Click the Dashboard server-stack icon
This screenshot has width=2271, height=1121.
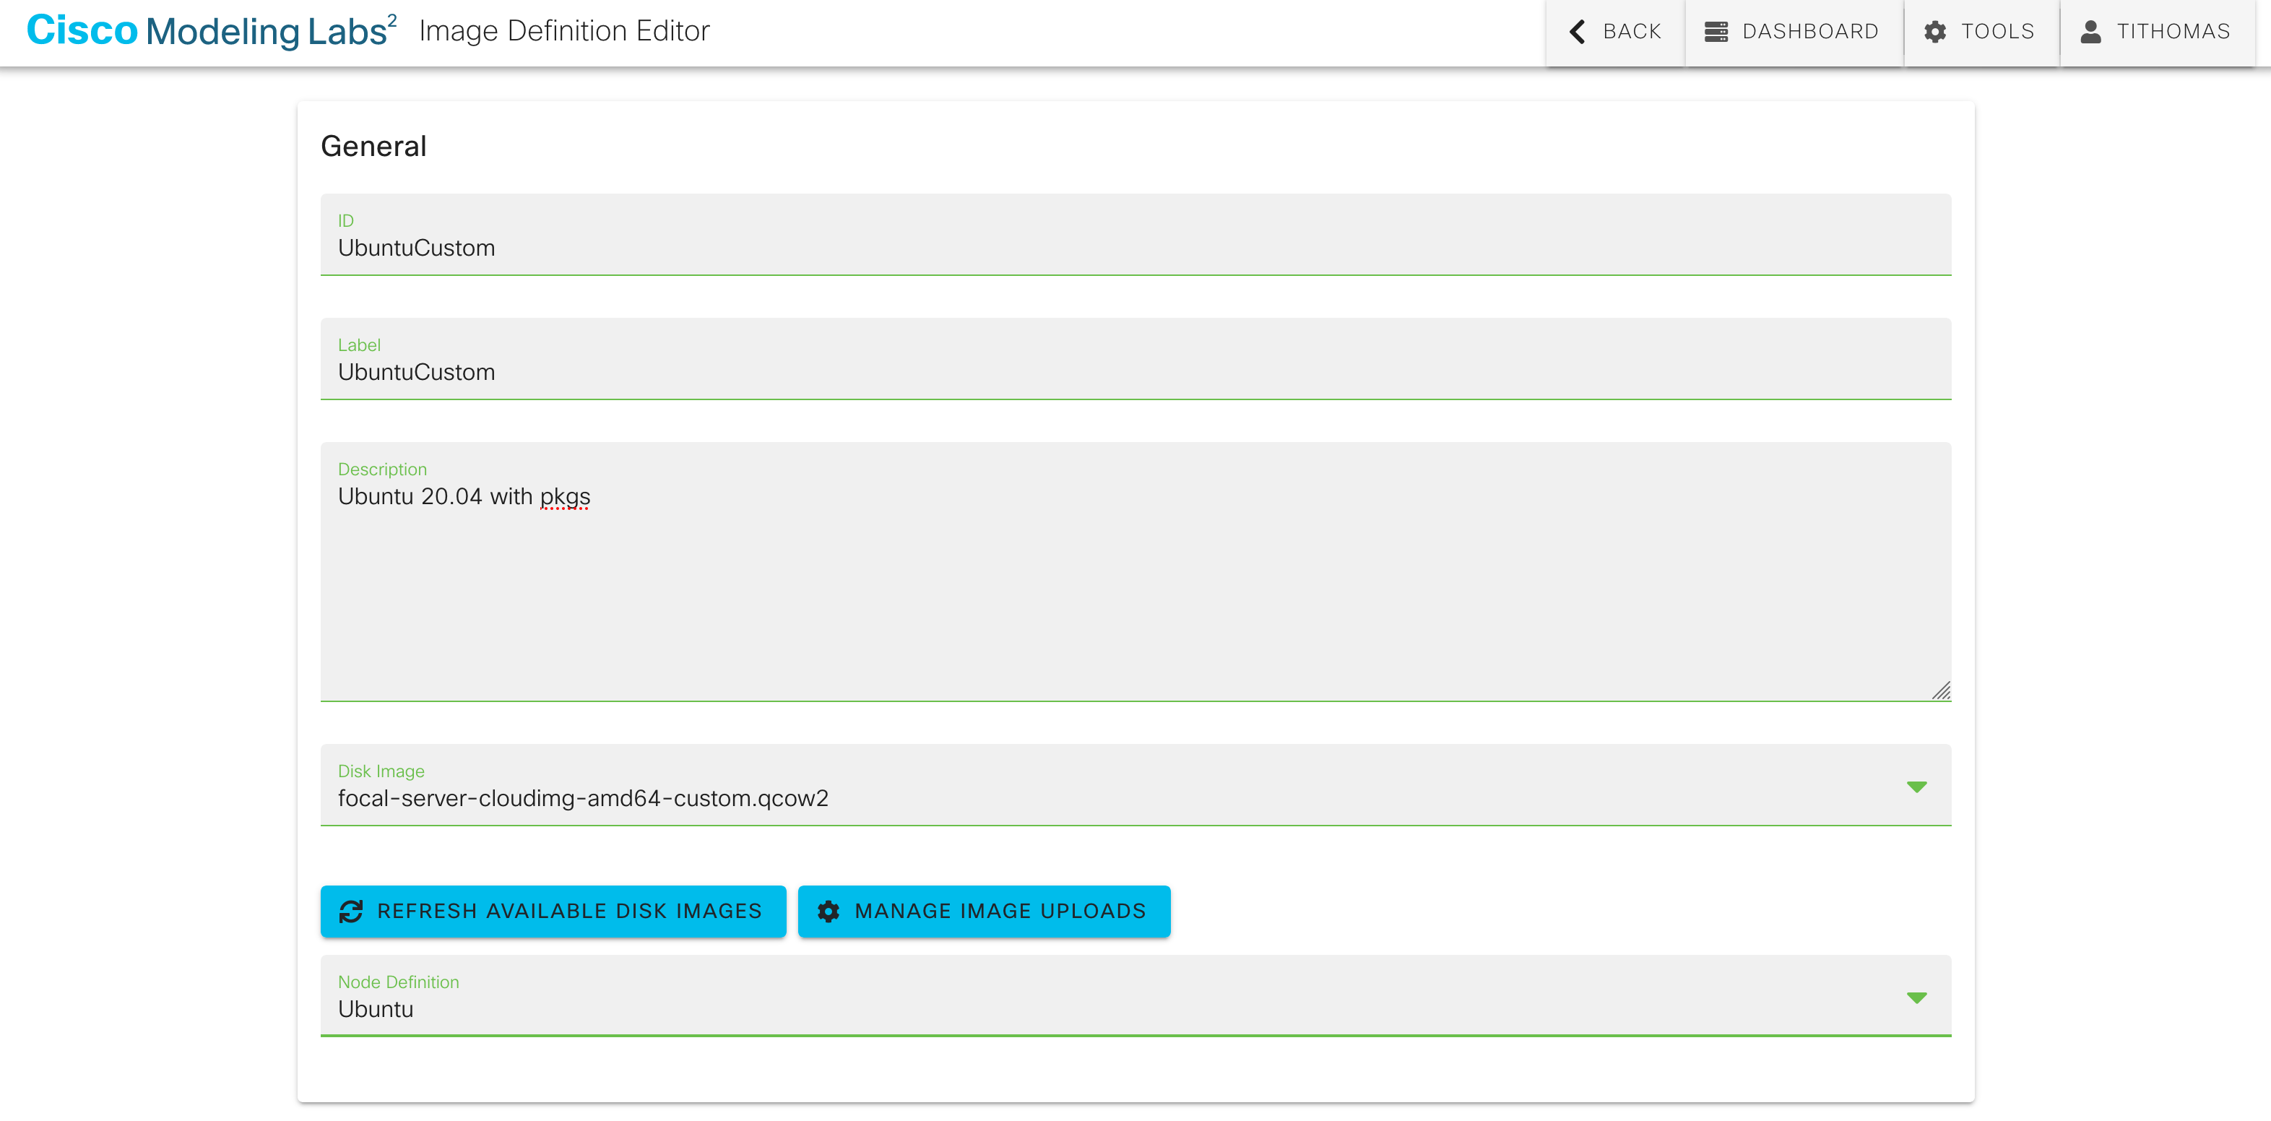coord(1716,32)
